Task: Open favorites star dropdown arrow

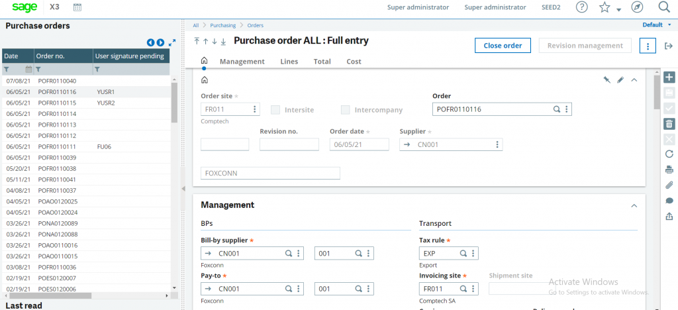Action: click(x=619, y=9)
